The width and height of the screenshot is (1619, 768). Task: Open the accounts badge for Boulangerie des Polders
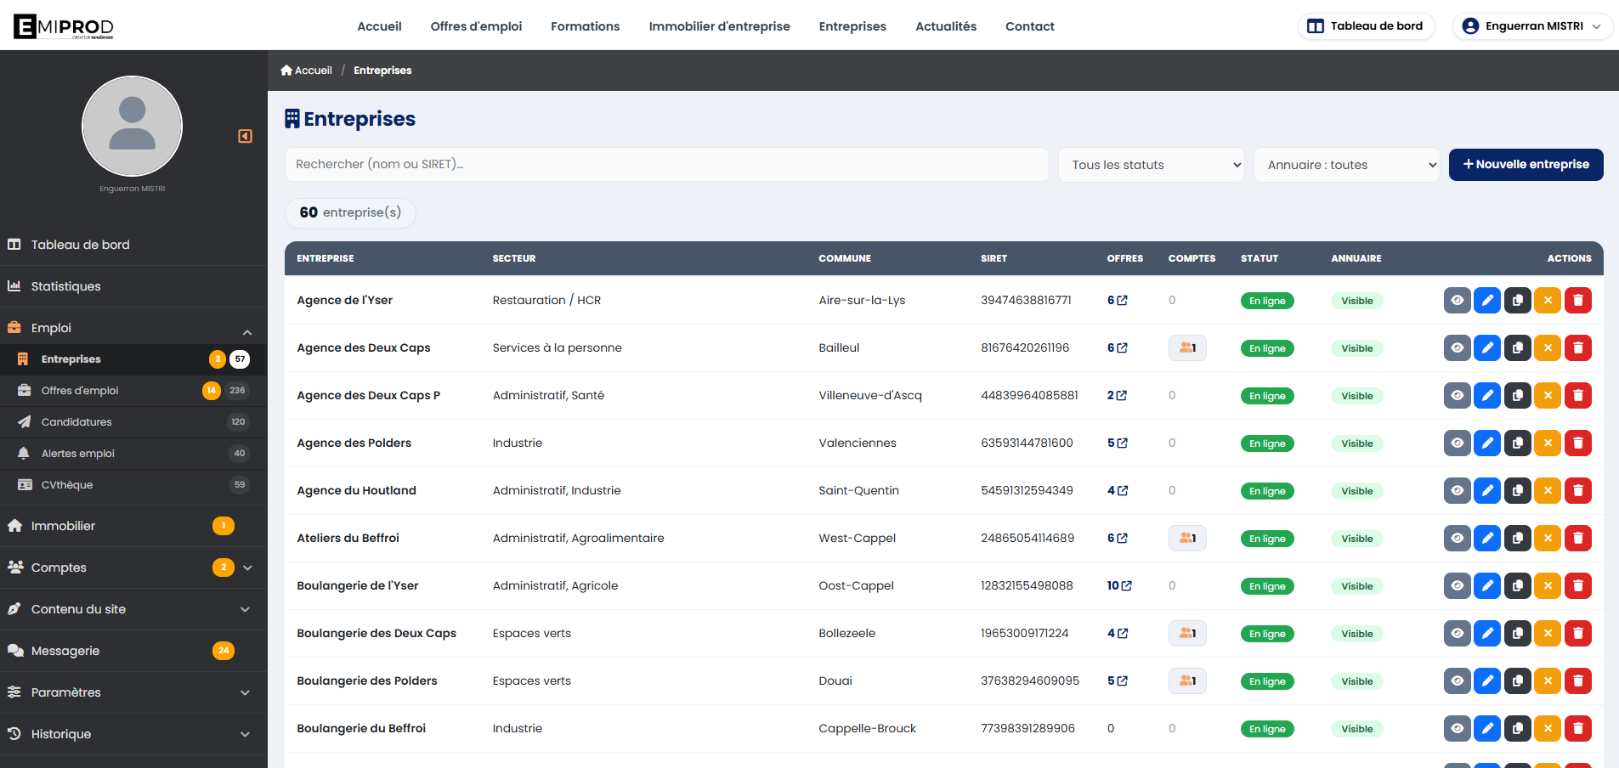(1187, 680)
